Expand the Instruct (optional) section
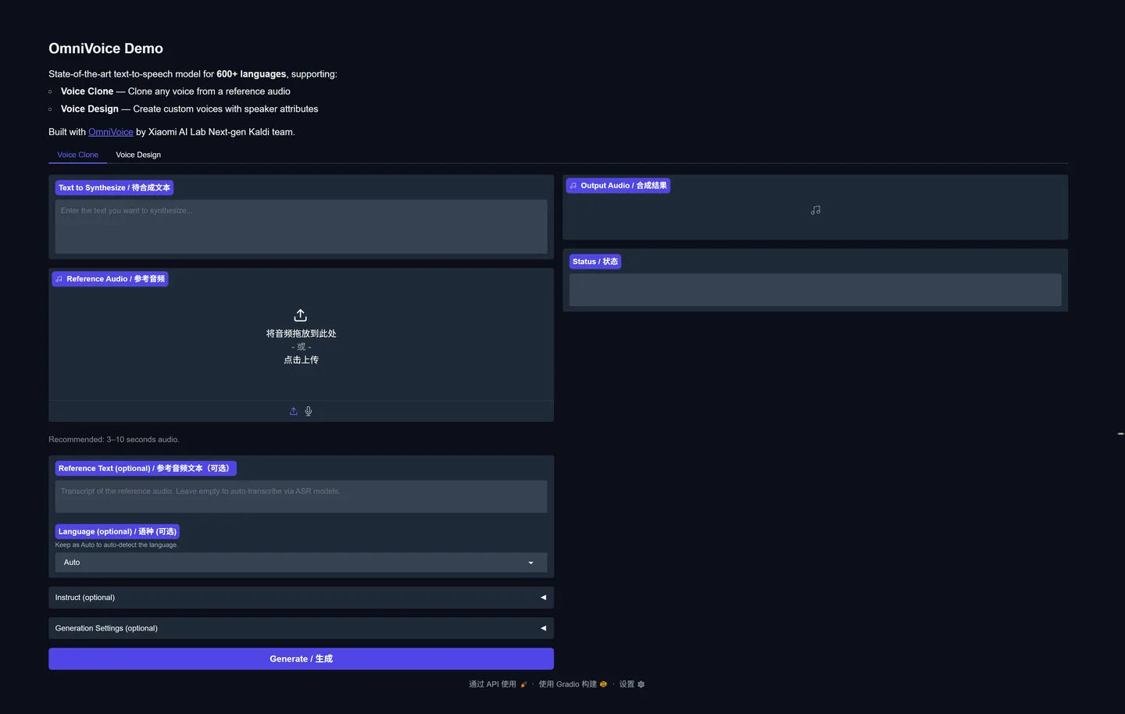Screen dimensions: 1125x714 (x=301, y=598)
